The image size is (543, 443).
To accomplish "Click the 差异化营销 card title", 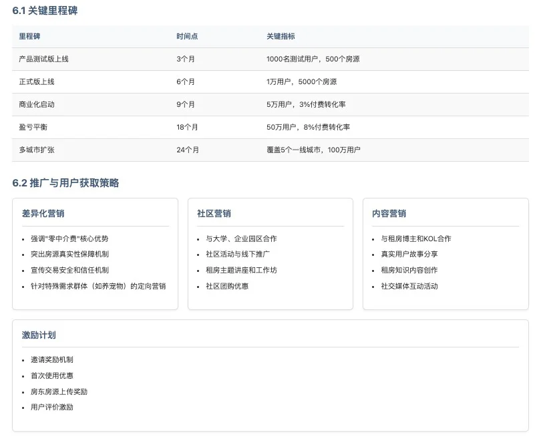I will [x=43, y=213].
